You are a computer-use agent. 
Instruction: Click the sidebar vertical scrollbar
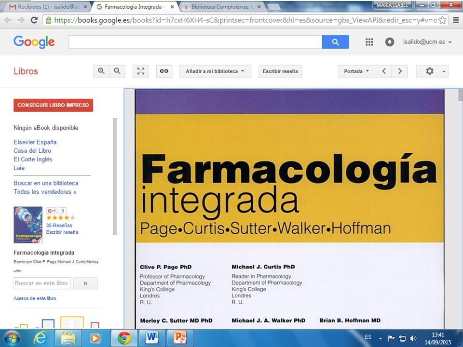(x=115, y=176)
